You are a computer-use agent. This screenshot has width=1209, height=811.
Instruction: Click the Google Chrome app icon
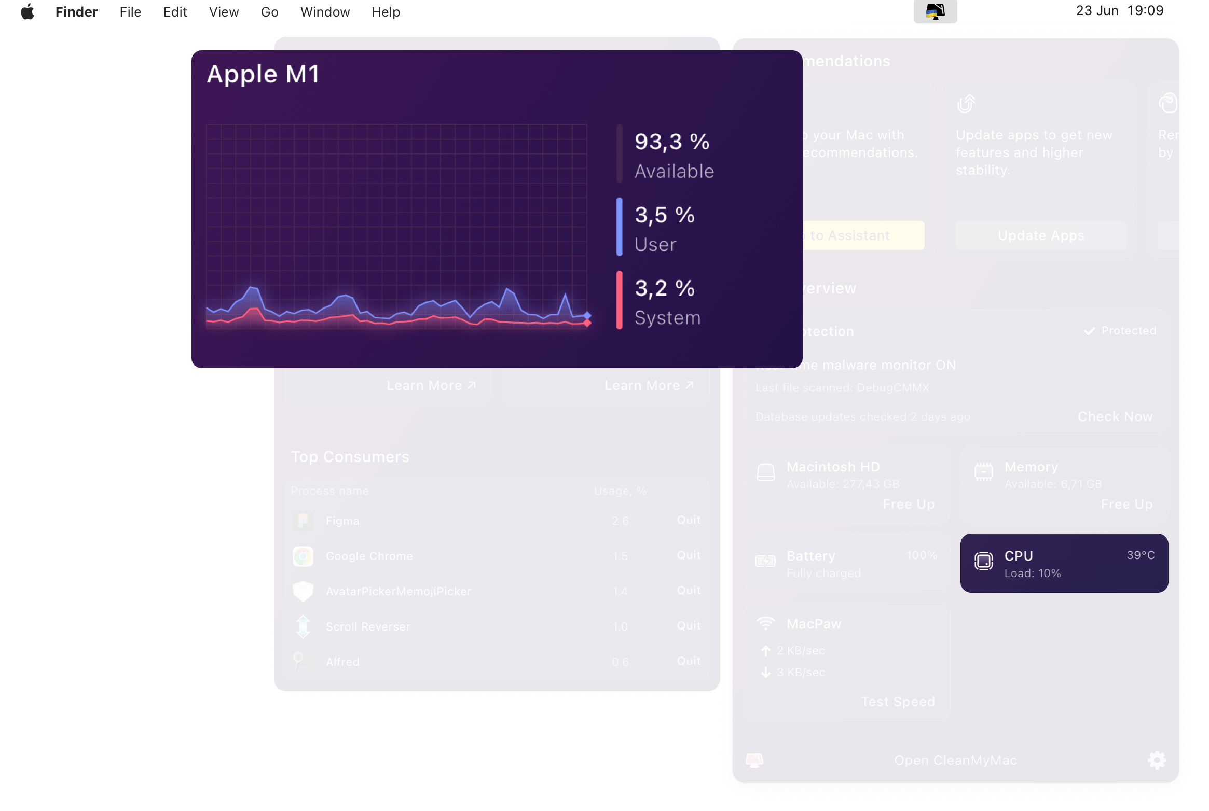click(303, 556)
